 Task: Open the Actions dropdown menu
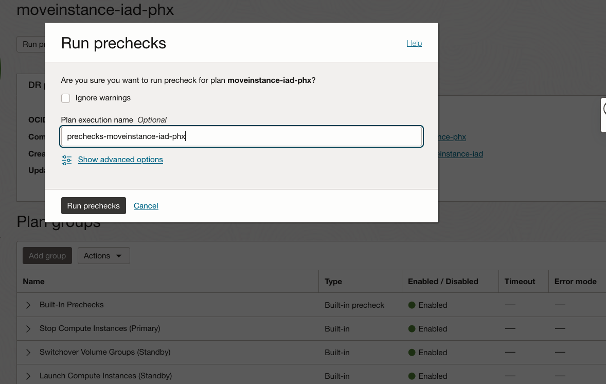(x=103, y=255)
